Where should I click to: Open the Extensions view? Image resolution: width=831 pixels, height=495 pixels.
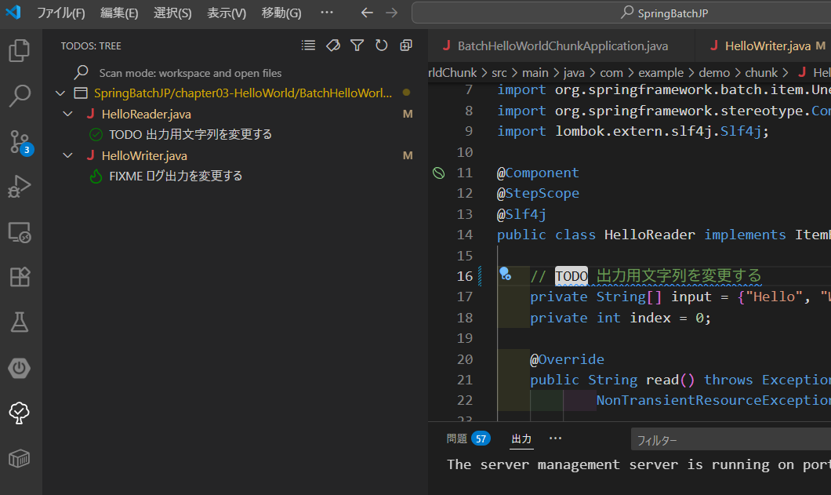click(x=20, y=275)
